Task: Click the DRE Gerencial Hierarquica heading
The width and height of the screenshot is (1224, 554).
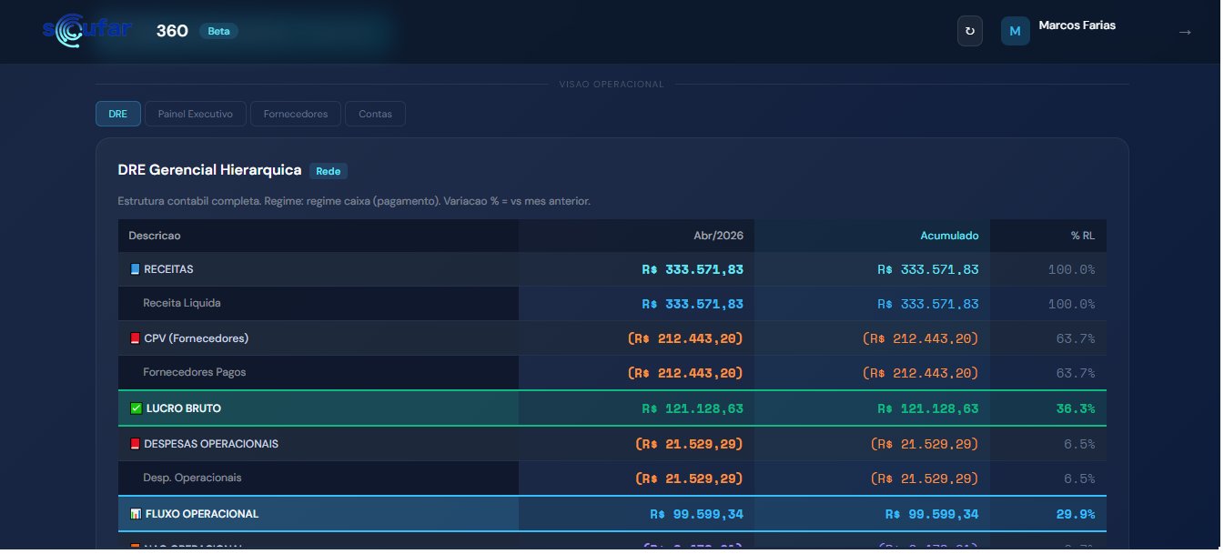Action: pyautogui.click(x=209, y=170)
